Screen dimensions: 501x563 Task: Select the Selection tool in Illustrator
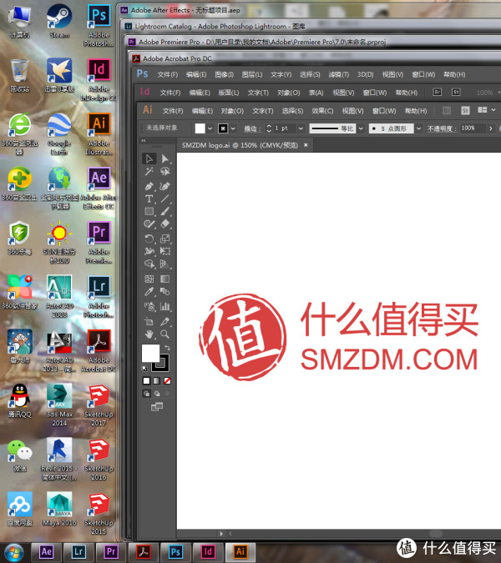[x=149, y=158]
